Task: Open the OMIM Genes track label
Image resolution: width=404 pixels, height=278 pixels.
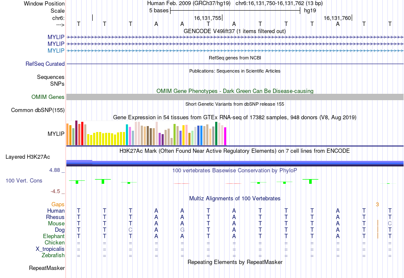Action: pyautogui.click(x=48, y=97)
